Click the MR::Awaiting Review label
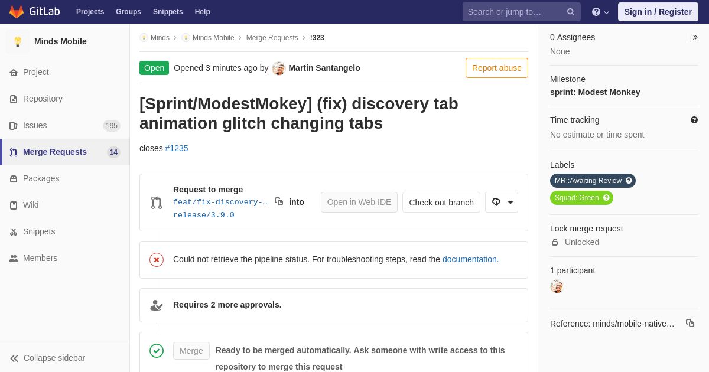 click(588, 181)
